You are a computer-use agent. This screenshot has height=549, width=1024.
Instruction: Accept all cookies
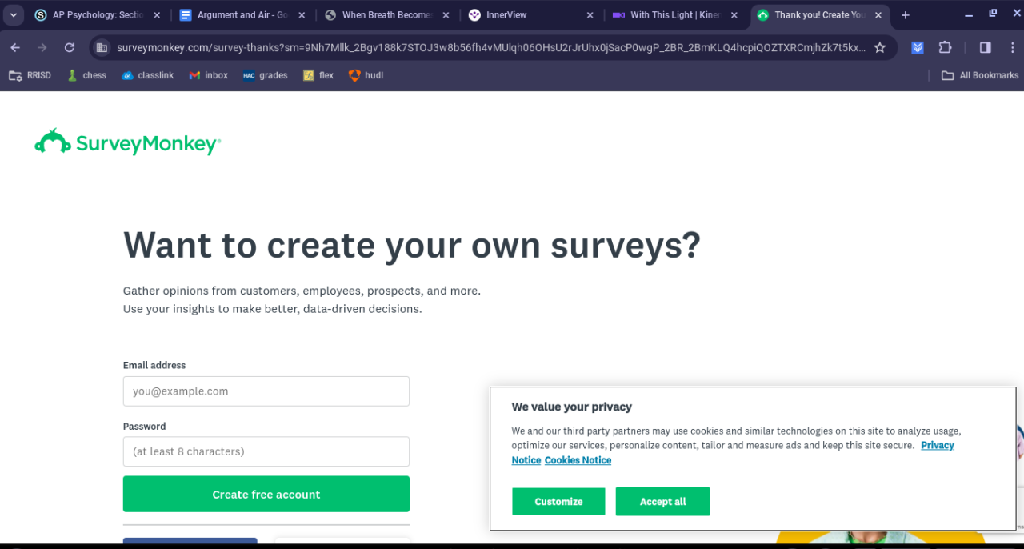(662, 502)
